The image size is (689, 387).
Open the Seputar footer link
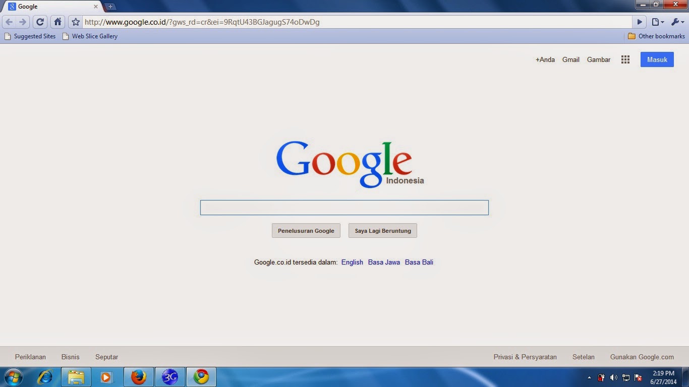[x=106, y=357]
